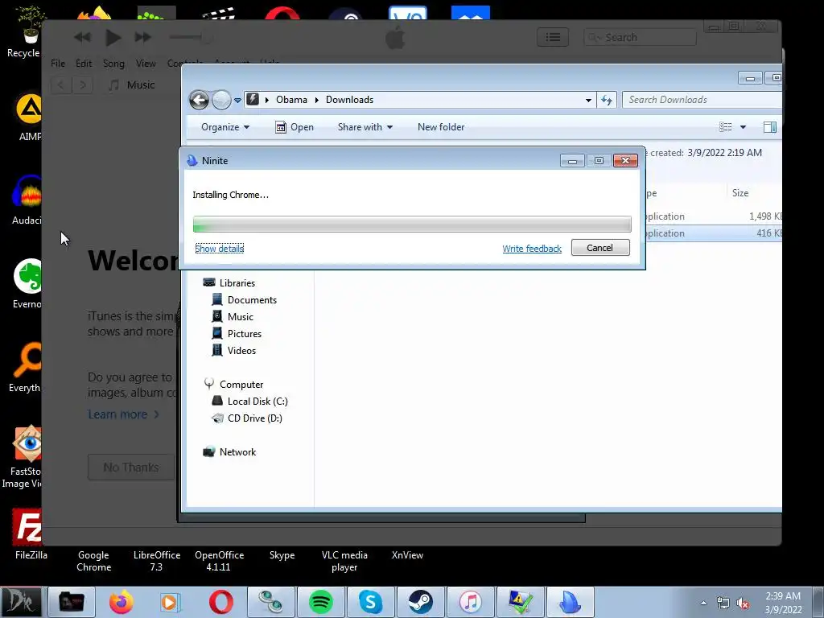
Task: Click iTunes forward navigation arrow
Action: [x=83, y=84]
